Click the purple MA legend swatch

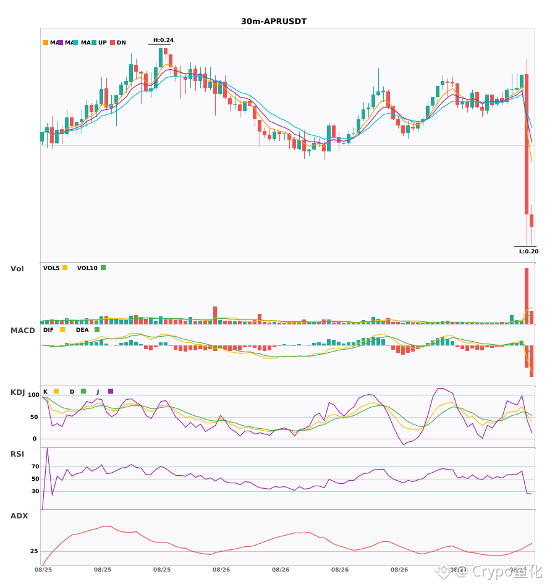pos(61,43)
